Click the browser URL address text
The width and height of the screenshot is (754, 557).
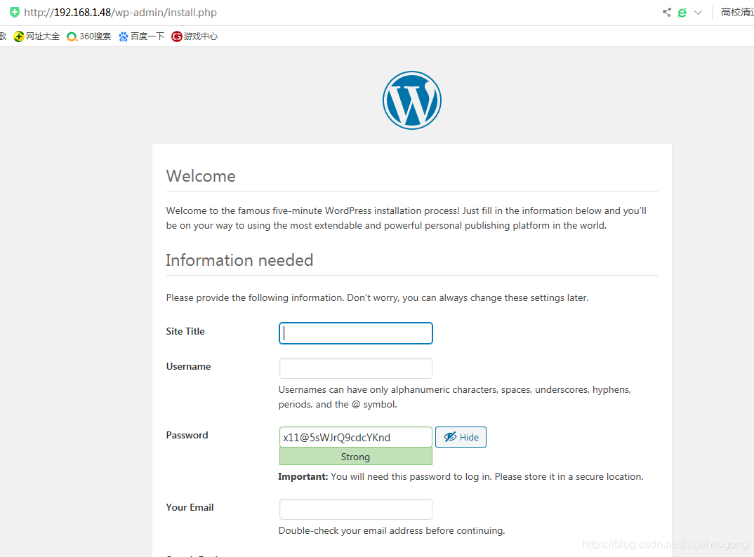[x=120, y=13]
